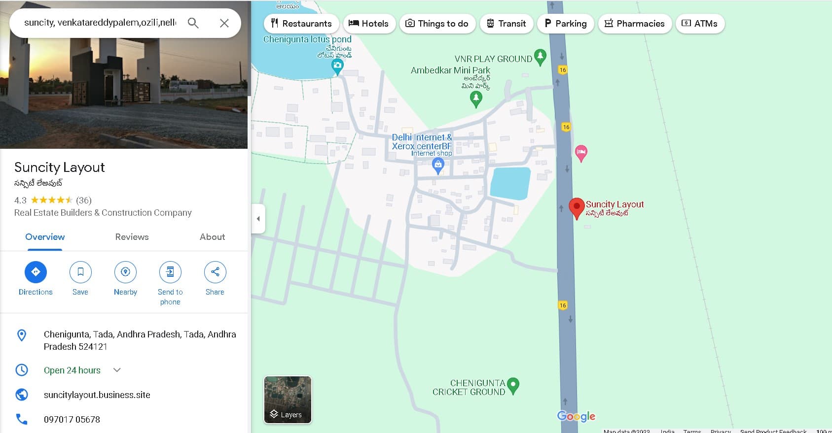Screen dimensions: 832x433
Task: Clear search with the X icon
Action: pos(224,23)
